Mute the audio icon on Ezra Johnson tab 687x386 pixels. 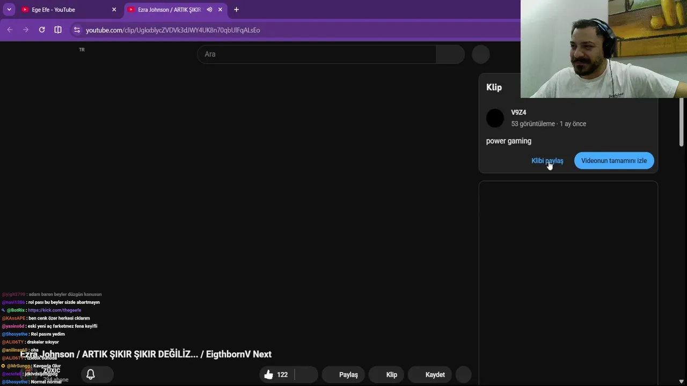click(209, 10)
